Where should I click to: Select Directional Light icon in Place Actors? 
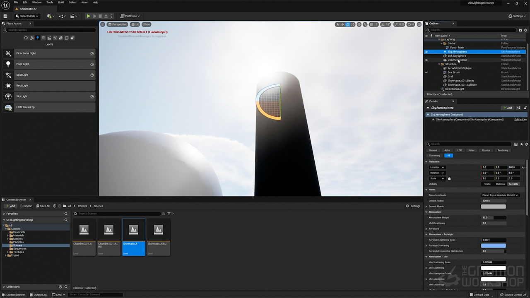pos(8,53)
